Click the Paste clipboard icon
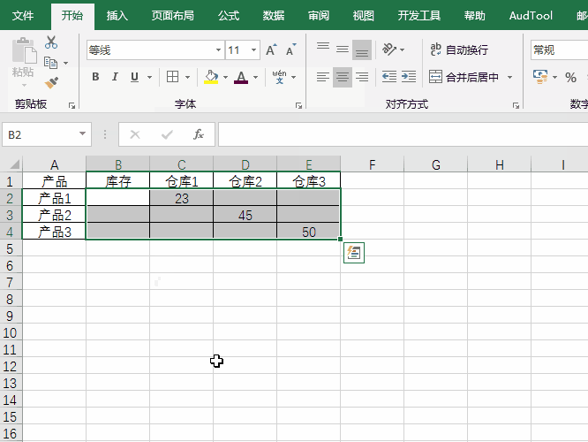Viewport: 588px width, 442px height. point(24,50)
